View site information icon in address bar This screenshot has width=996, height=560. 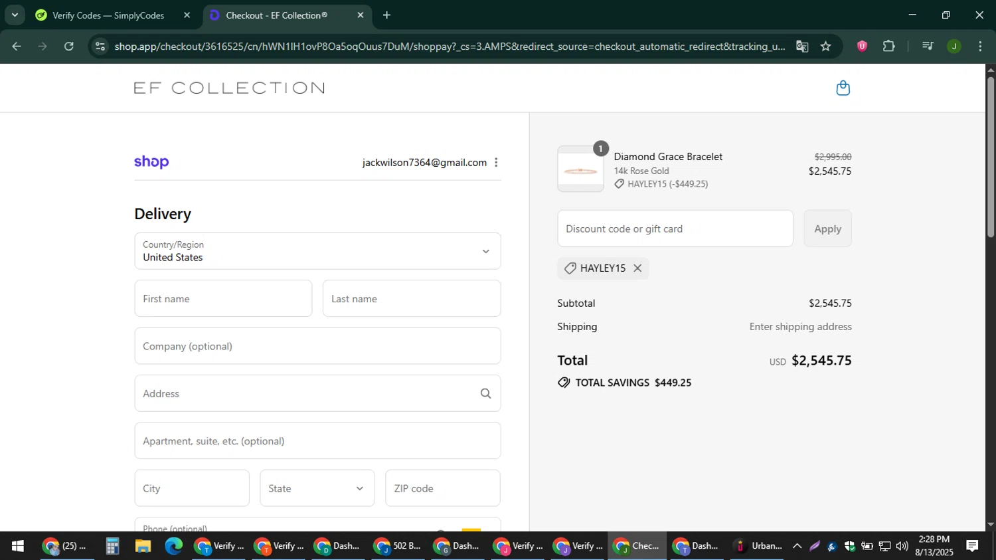[100, 47]
